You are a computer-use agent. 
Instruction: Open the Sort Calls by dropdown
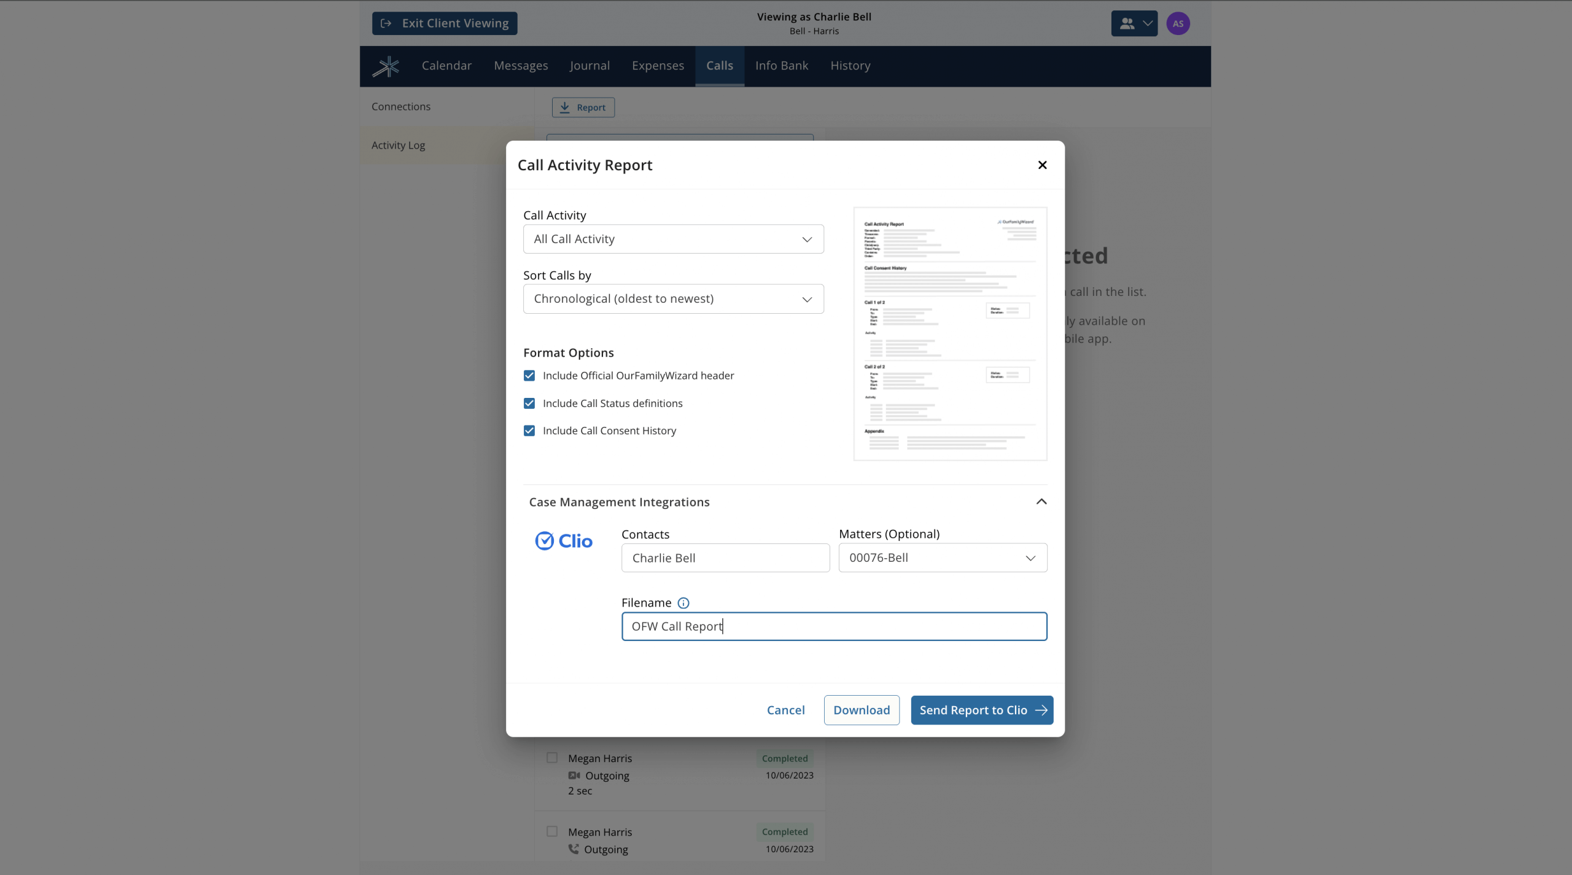click(x=673, y=299)
